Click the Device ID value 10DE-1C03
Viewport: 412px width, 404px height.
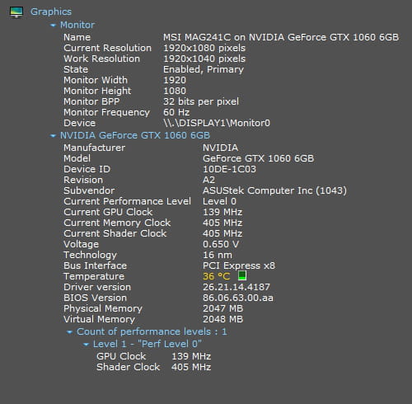[x=229, y=169]
